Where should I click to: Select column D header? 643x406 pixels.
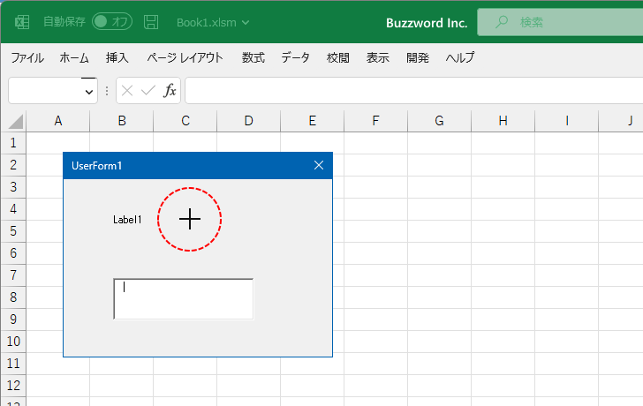click(249, 121)
